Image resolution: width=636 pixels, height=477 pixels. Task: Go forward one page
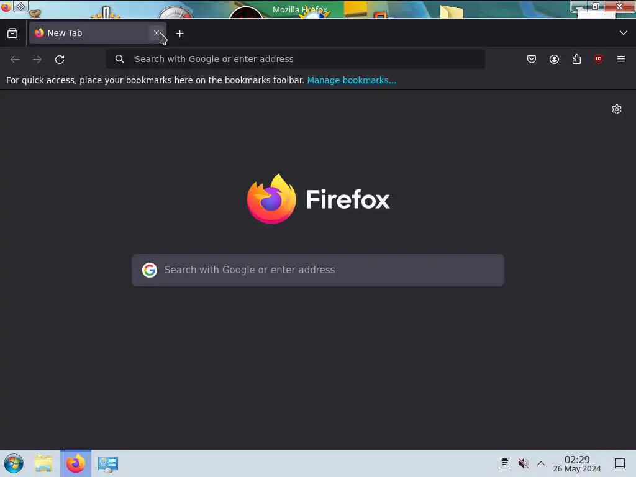pos(37,59)
